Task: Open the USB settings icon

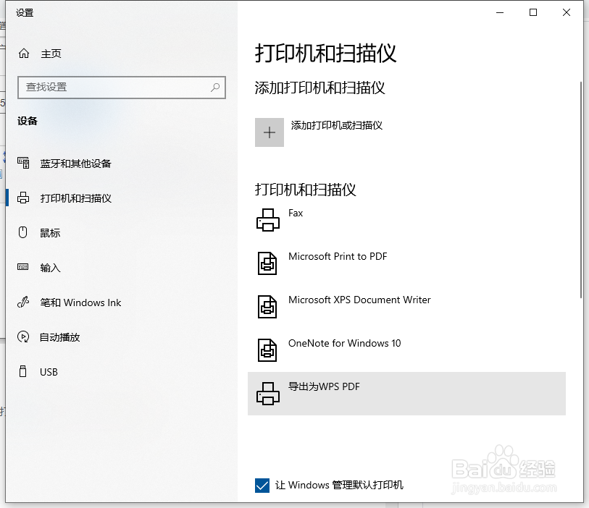Action: [22, 372]
